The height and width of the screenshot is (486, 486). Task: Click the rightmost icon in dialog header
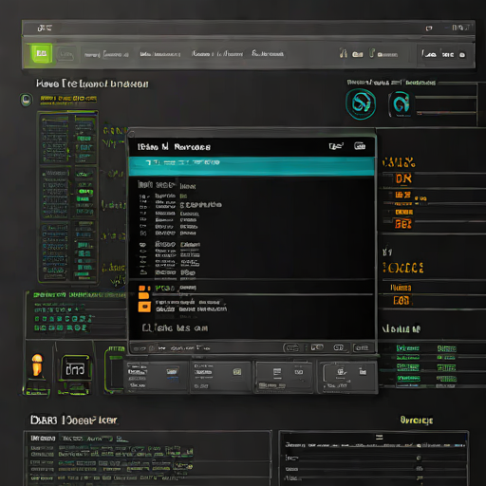360,146
